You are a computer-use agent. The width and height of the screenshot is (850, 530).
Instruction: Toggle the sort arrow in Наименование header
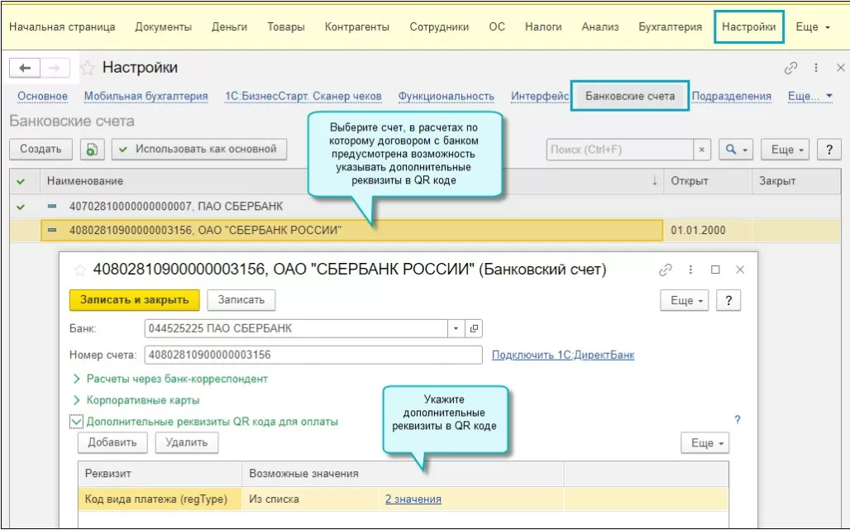pyautogui.click(x=654, y=181)
